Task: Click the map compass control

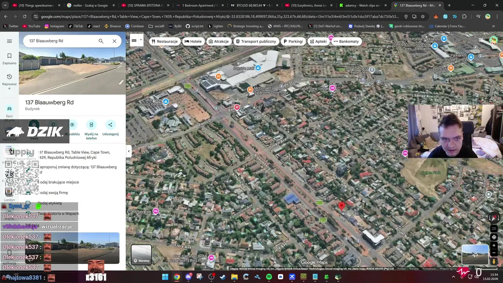Action: [494, 218]
